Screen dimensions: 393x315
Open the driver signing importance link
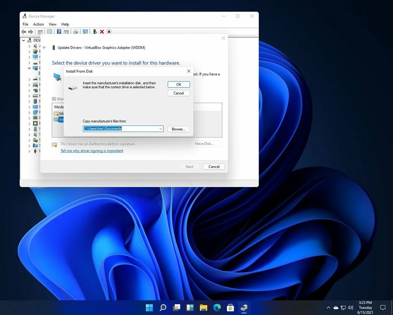(92, 151)
